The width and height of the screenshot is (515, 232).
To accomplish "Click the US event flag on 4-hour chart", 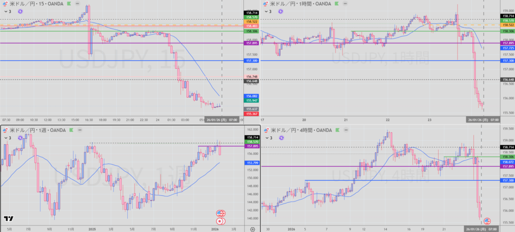I will tap(487, 221).
